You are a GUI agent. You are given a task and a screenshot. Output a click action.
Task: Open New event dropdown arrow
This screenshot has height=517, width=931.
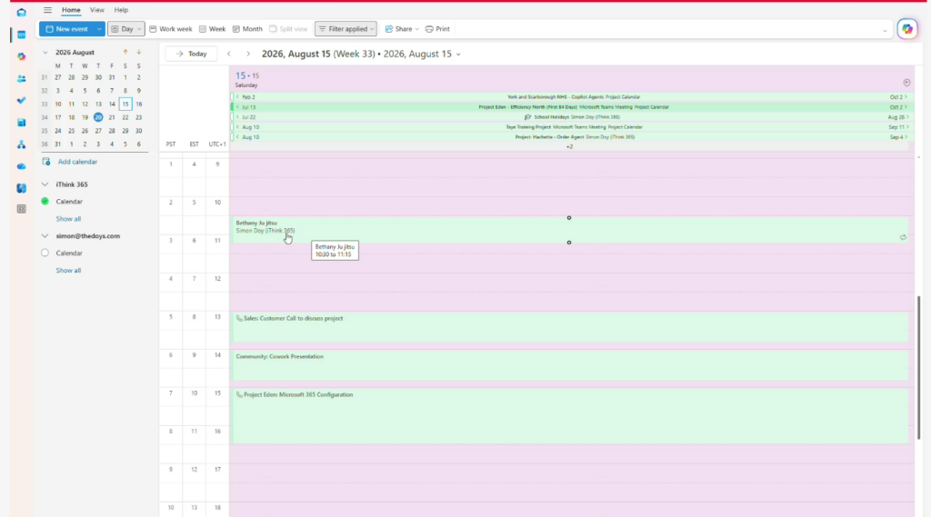pos(99,28)
